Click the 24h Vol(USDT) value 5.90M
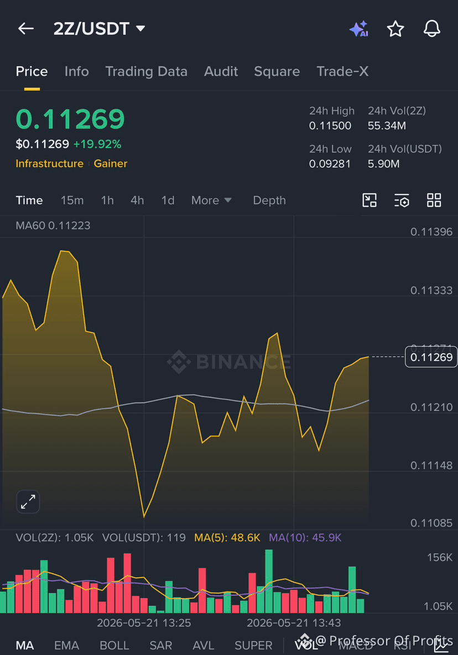 tap(384, 164)
